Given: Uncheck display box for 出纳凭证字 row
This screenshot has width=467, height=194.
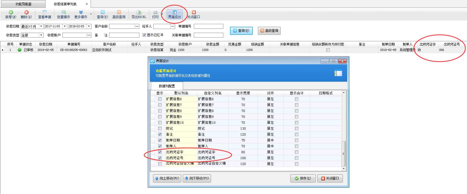Looking at the screenshot, I should coord(160,152).
